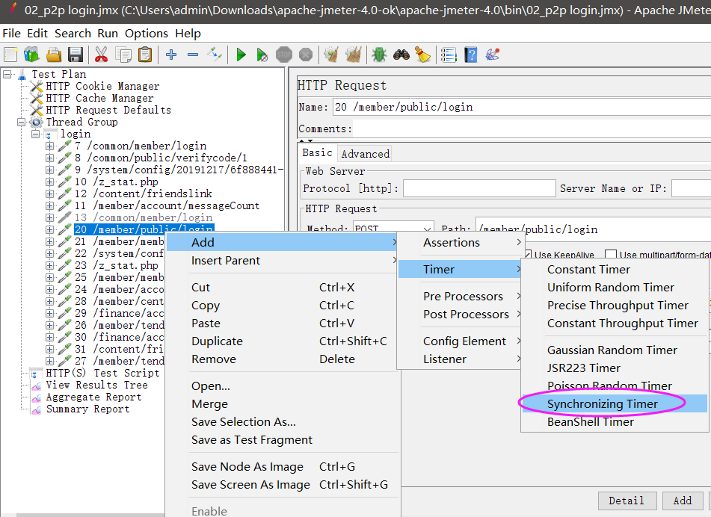711x517 pixels.
Task: Collapse the login controller node
Action: (36, 134)
